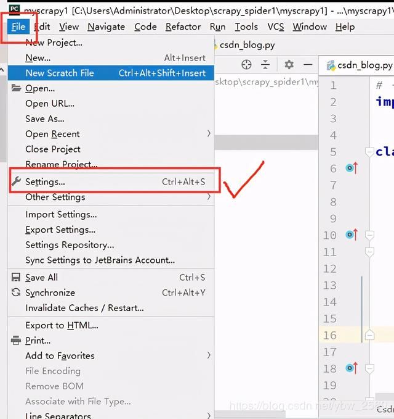Click override marker icon on line 10
The height and width of the screenshot is (419, 394).
[x=352, y=234]
